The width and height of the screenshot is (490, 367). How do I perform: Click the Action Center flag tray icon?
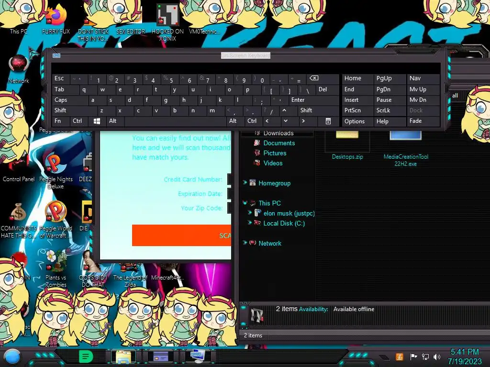pos(413,356)
